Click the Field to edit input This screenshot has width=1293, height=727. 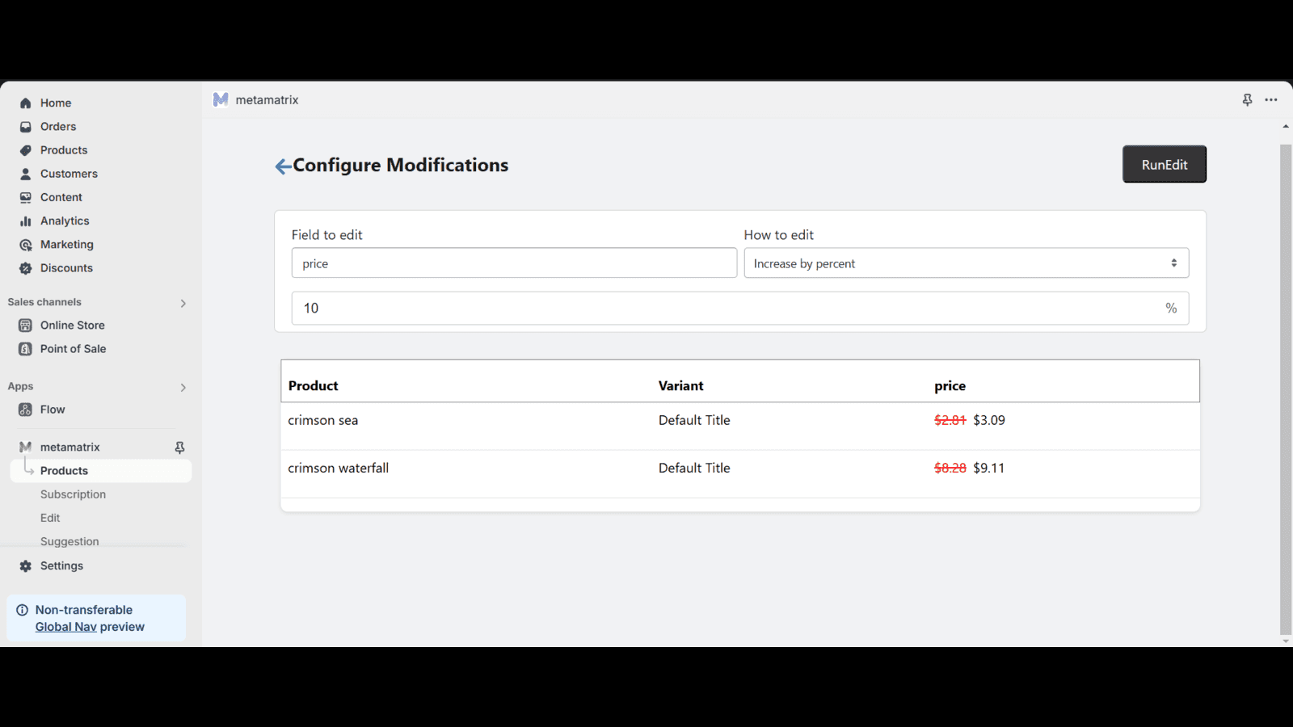coord(514,263)
